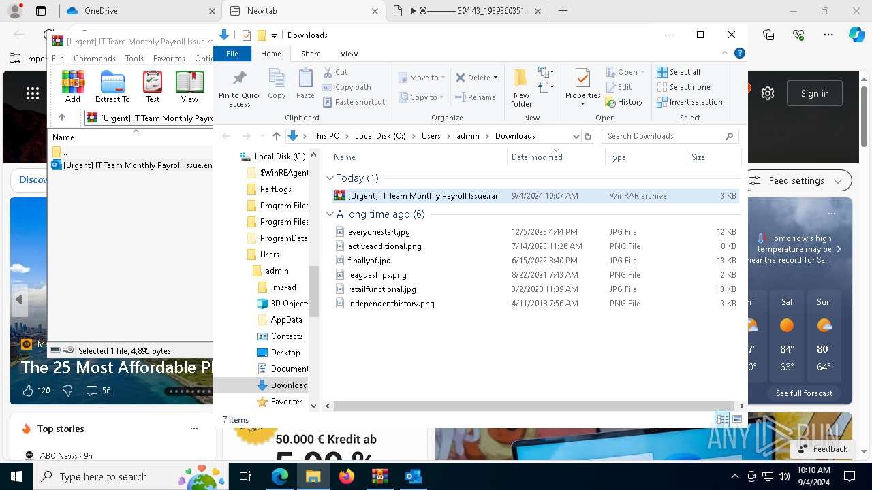
Task: Click Rename in Organize group
Action: tap(476, 97)
